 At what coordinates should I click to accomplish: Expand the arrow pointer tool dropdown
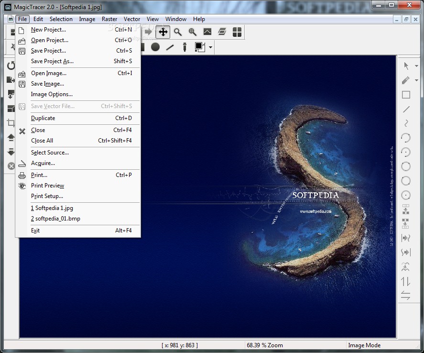416,66
